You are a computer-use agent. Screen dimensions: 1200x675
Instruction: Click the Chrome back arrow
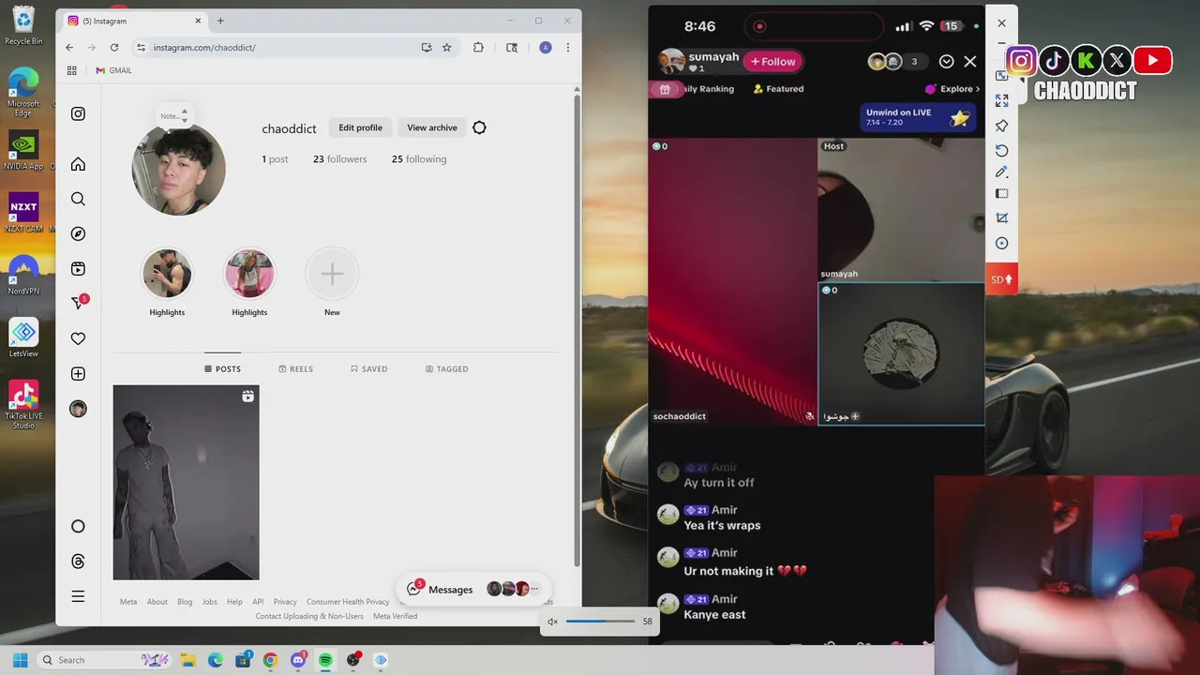69,47
